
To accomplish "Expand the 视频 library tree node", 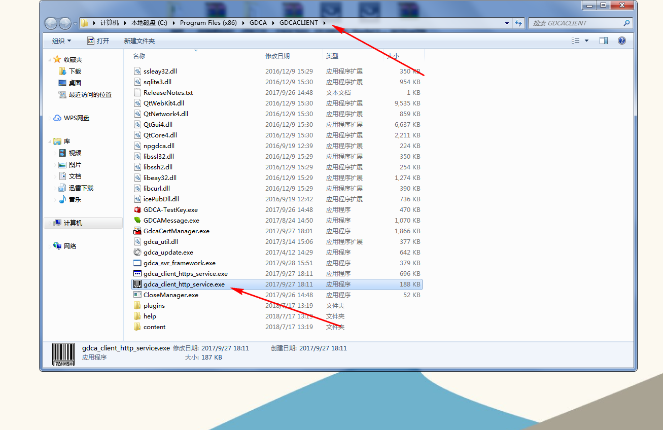I will tap(55, 153).
